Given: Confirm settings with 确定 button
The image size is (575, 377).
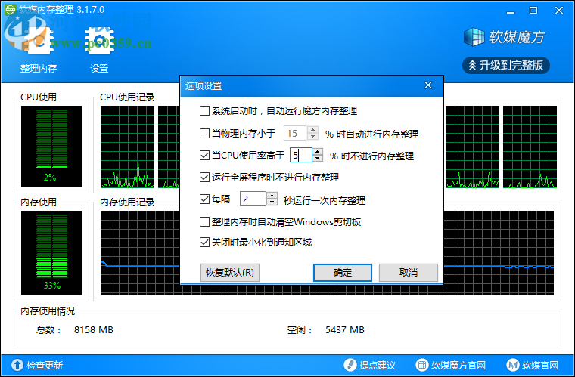Looking at the screenshot, I should pos(343,273).
